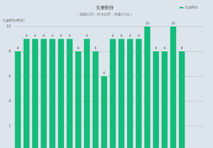Click the y-axis tick label 2
The height and width of the screenshot is (148, 213).
9,126
